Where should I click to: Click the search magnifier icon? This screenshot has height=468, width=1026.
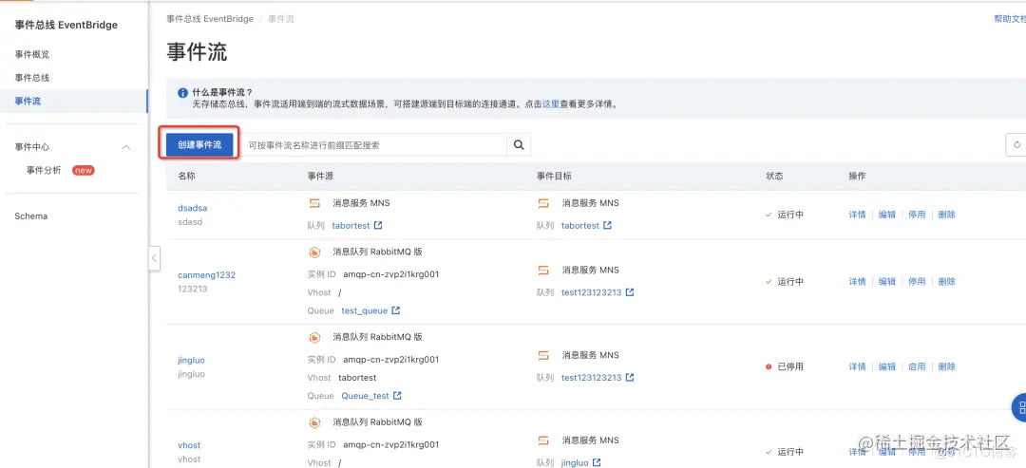[519, 145]
